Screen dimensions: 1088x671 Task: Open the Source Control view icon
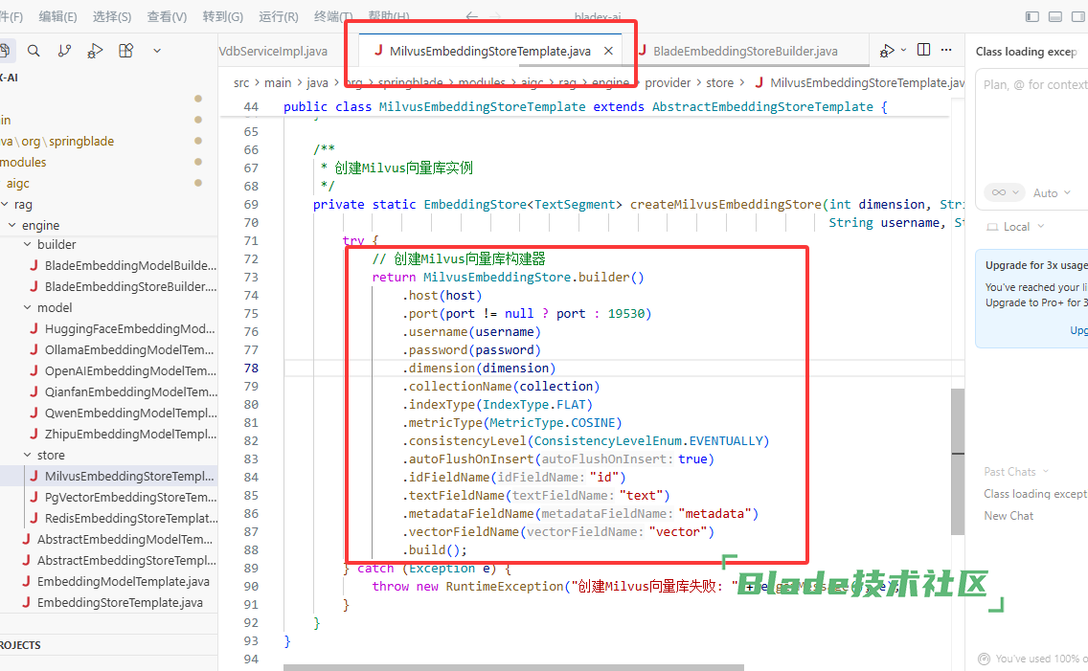click(64, 51)
